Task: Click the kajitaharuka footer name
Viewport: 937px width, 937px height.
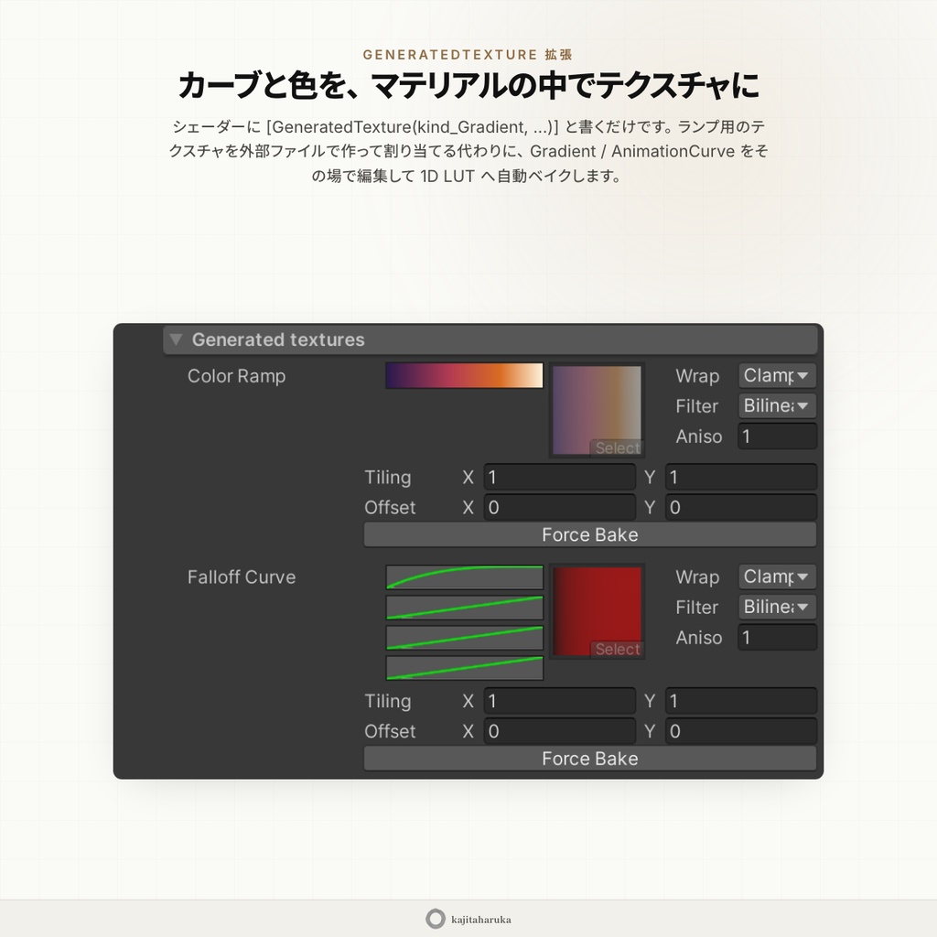Action: (481, 920)
